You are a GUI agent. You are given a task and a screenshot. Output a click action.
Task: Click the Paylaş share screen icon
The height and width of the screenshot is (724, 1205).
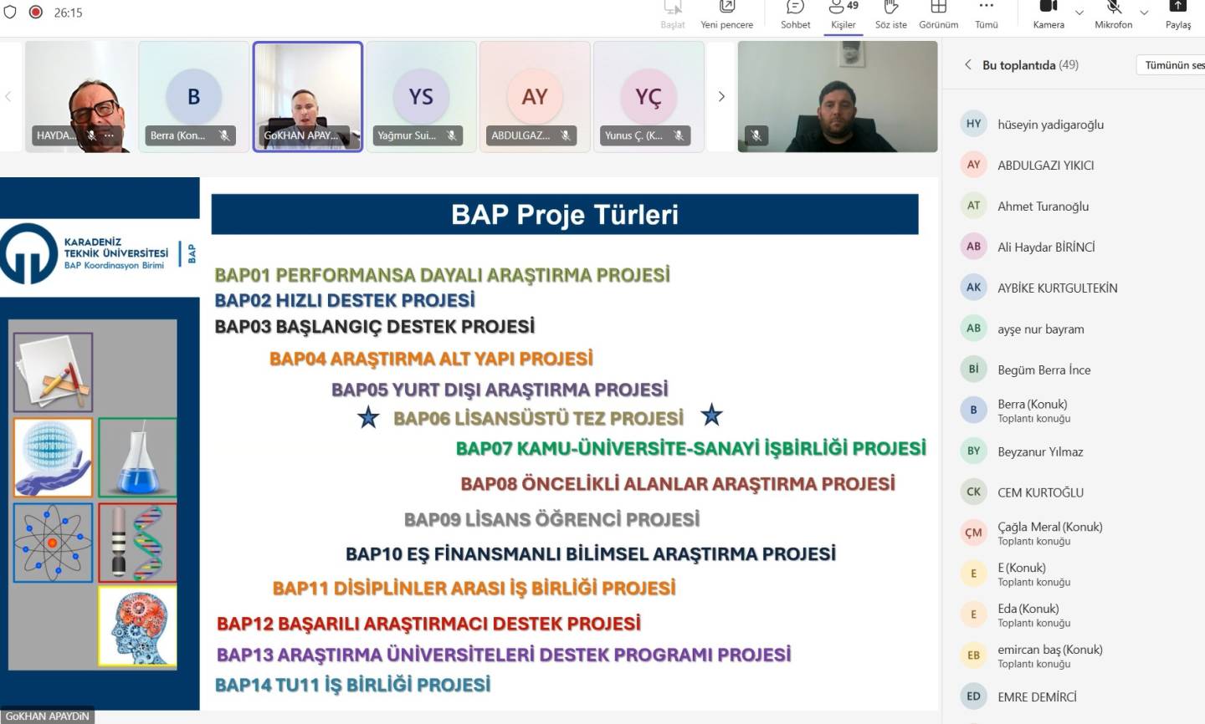[1177, 10]
